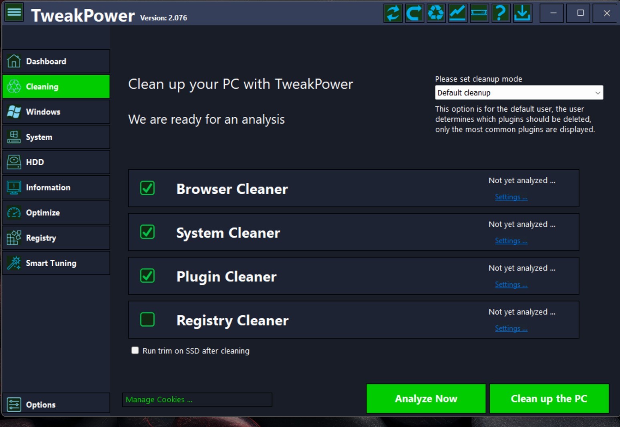620x427 pixels.
Task: Select the Cleaning label in sidebar
Action: pos(42,86)
